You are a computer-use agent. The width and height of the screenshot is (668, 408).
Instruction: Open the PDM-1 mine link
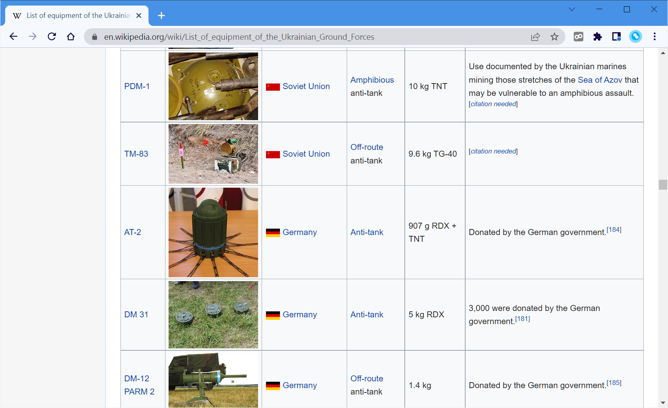[137, 86]
